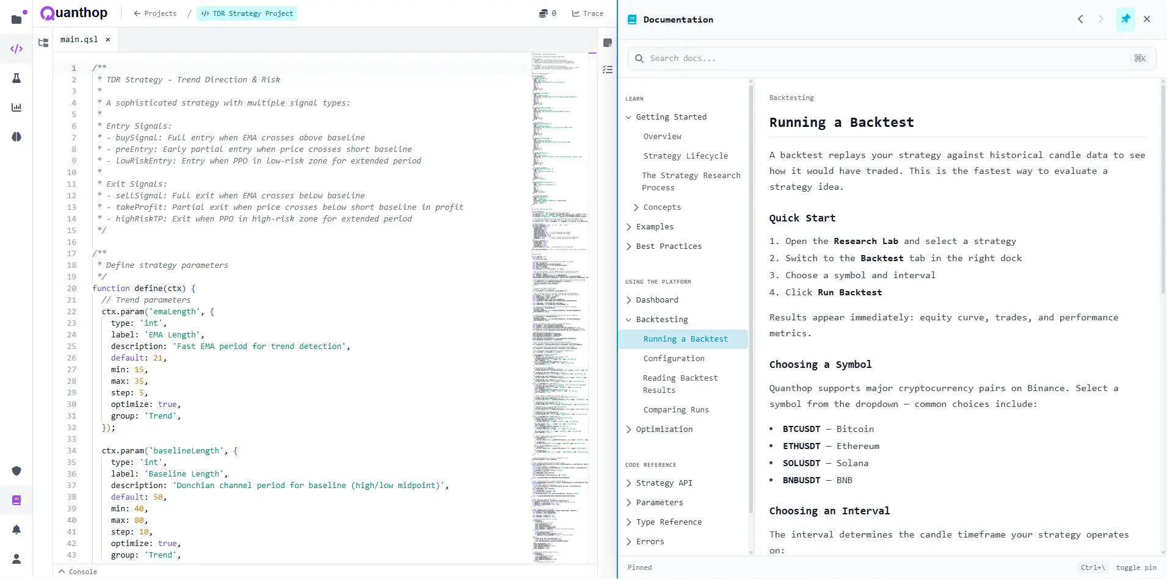This screenshot has width=1167, height=579.
Task: Click the toggle pin shortcut hint
Action: pyautogui.click(x=1118, y=567)
